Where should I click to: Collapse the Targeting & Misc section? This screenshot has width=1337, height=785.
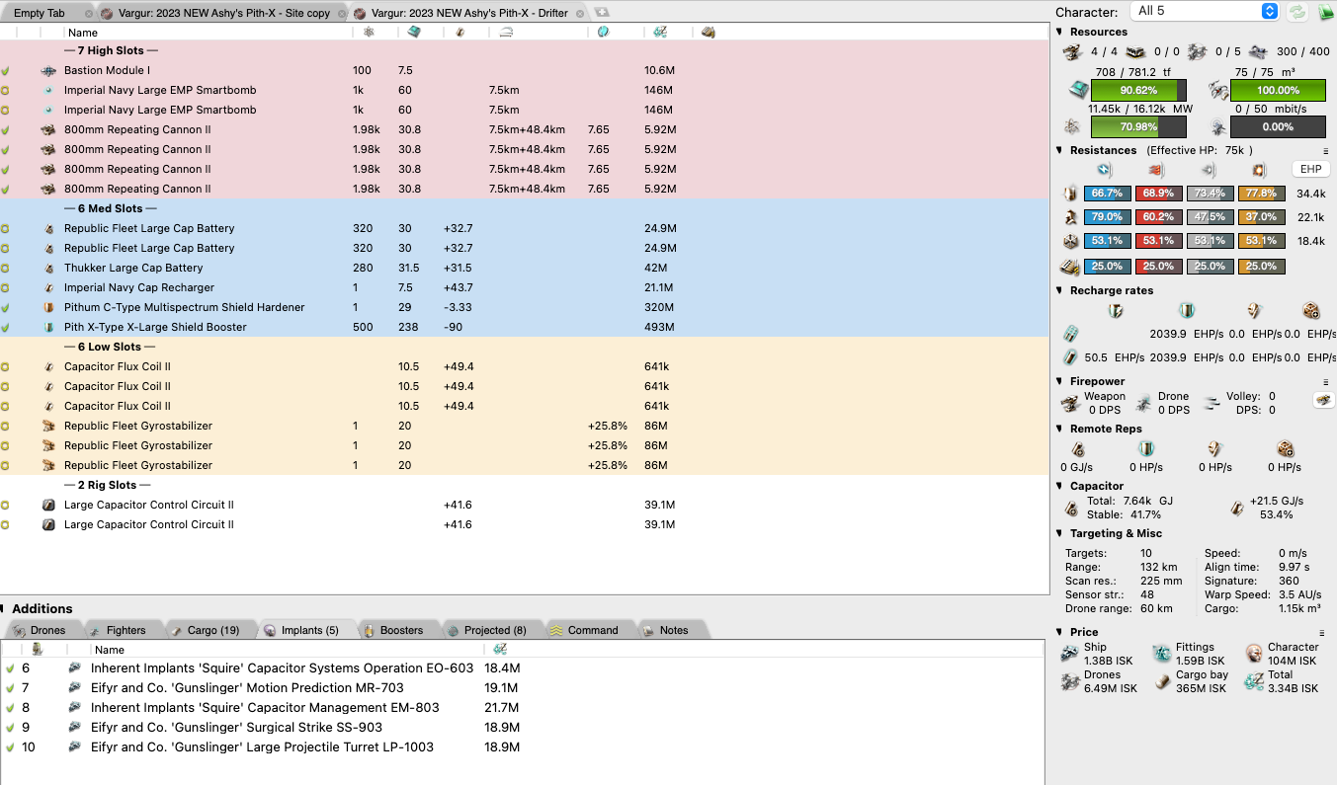[1060, 533]
